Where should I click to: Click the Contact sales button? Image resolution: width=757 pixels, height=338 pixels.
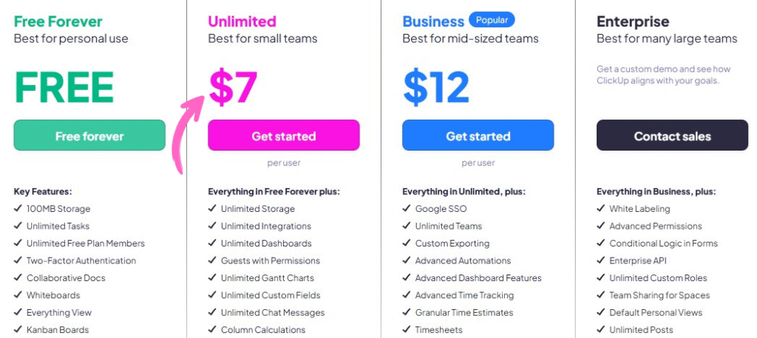[672, 136]
